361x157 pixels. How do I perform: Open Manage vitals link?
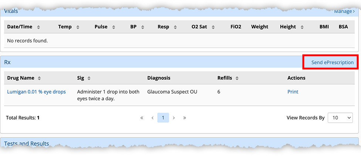pyautogui.click(x=344, y=11)
